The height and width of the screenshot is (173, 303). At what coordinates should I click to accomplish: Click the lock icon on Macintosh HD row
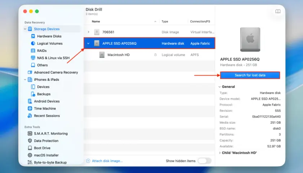(x=155, y=55)
